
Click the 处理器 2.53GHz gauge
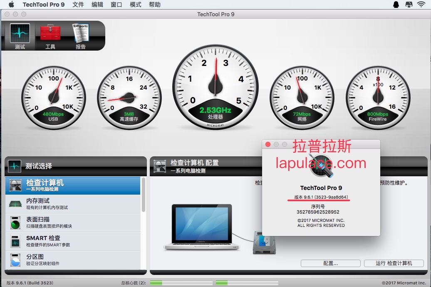[x=215, y=88]
